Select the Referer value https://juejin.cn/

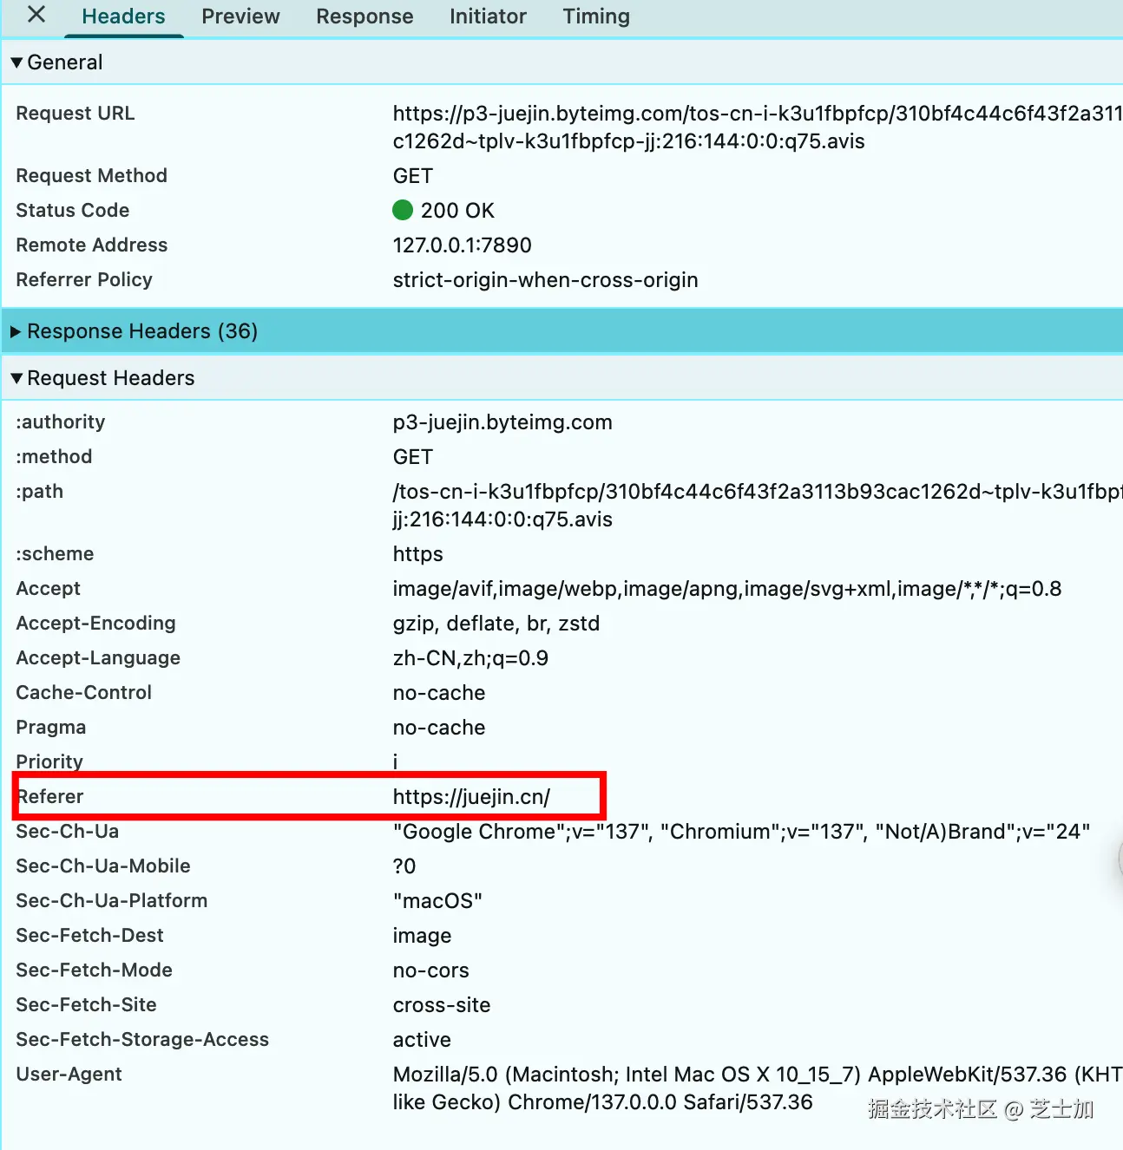pos(471,797)
